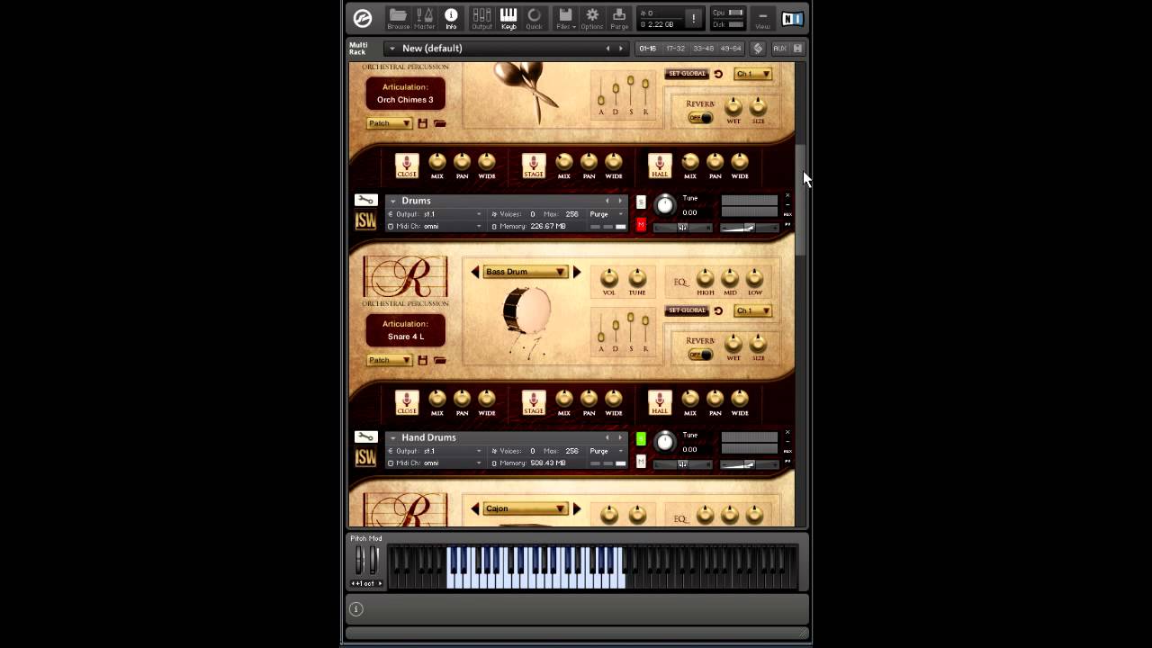Click the Purge samples icon
The image size is (1152, 648).
pyautogui.click(x=619, y=18)
